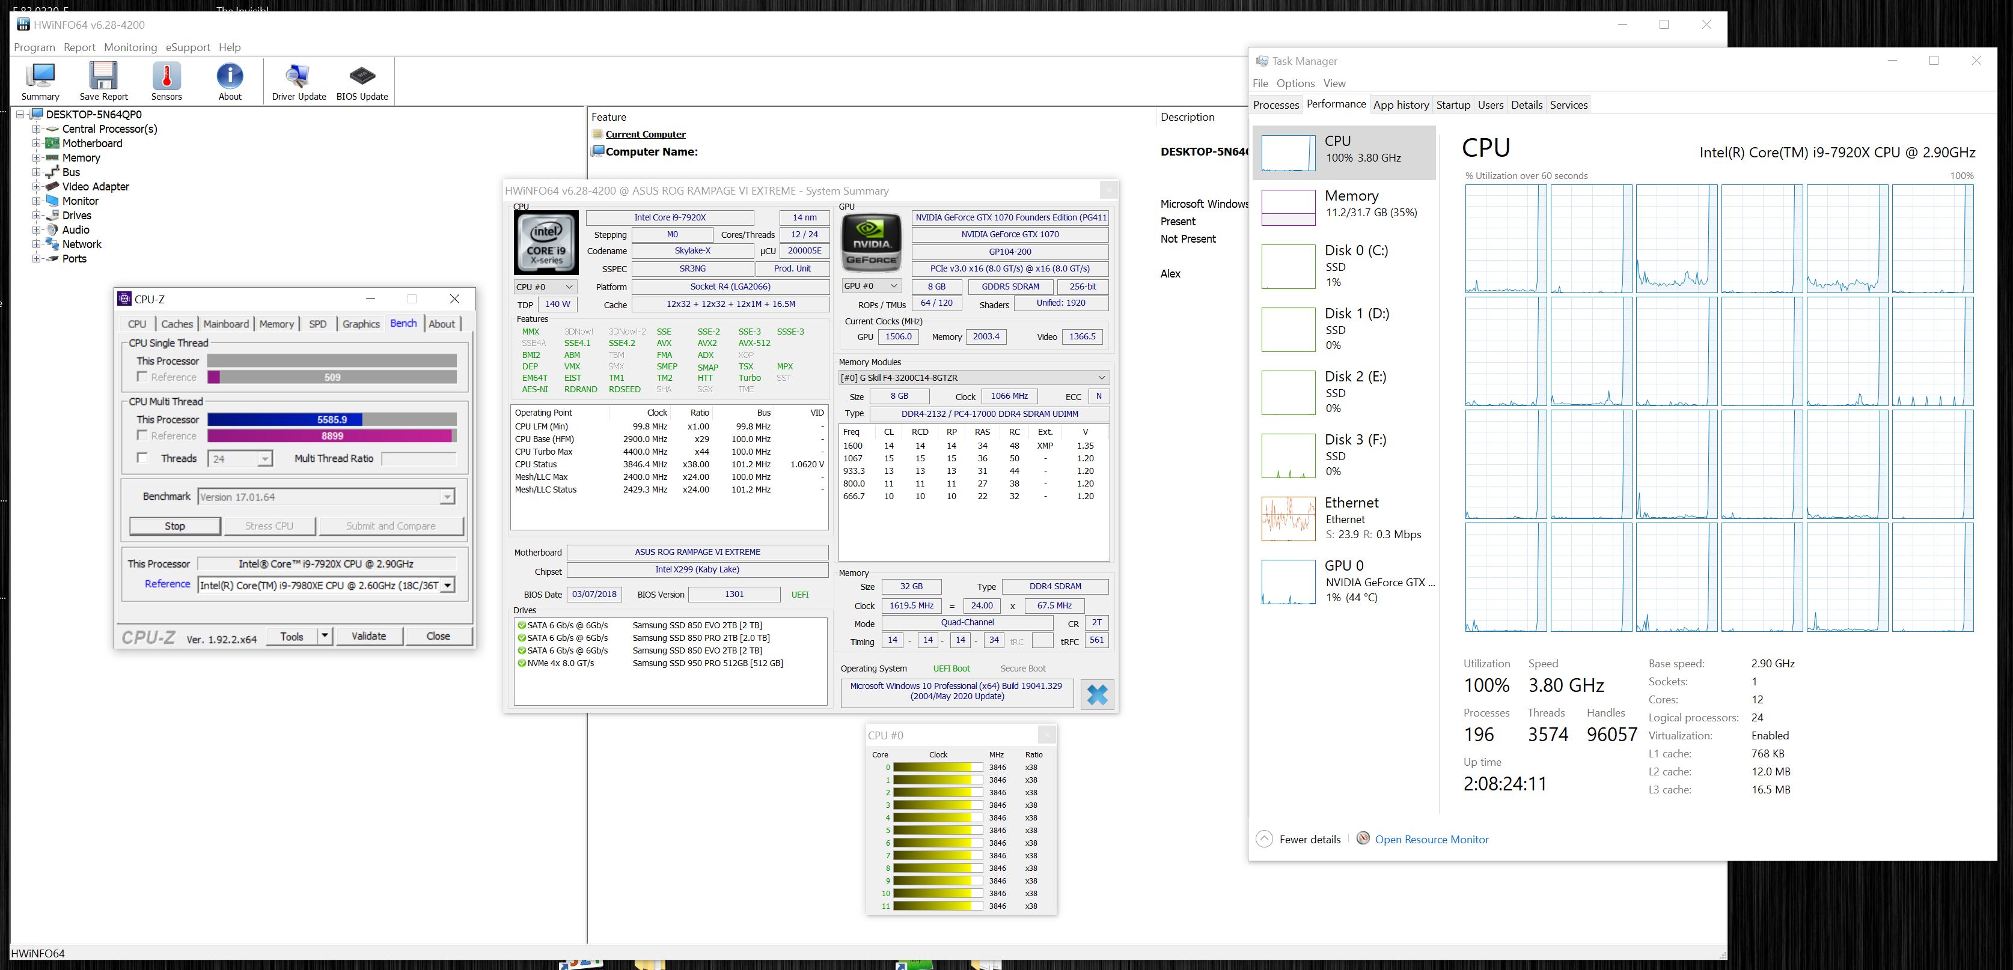The image size is (2013, 970).
Task: Select the Disk 0 (C:) entry in Task Manager
Action: coord(1344,265)
